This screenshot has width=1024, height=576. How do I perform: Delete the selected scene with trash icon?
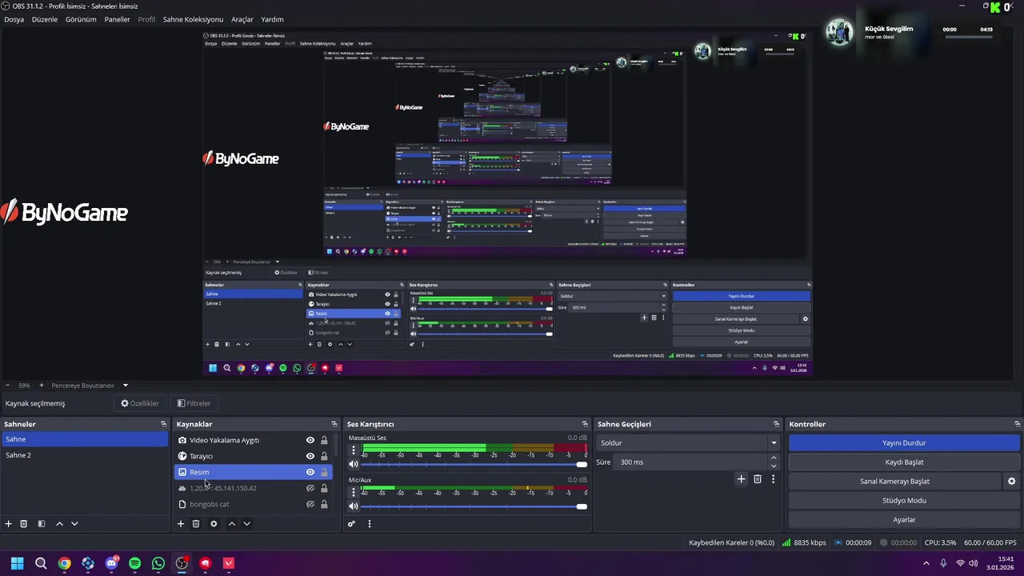tap(24, 524)
